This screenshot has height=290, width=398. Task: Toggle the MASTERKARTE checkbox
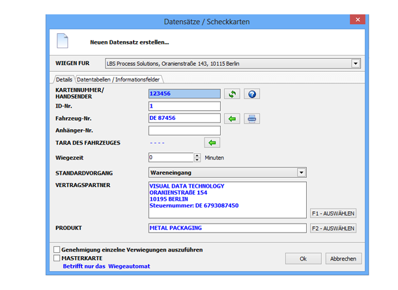(x=57, y=257)
